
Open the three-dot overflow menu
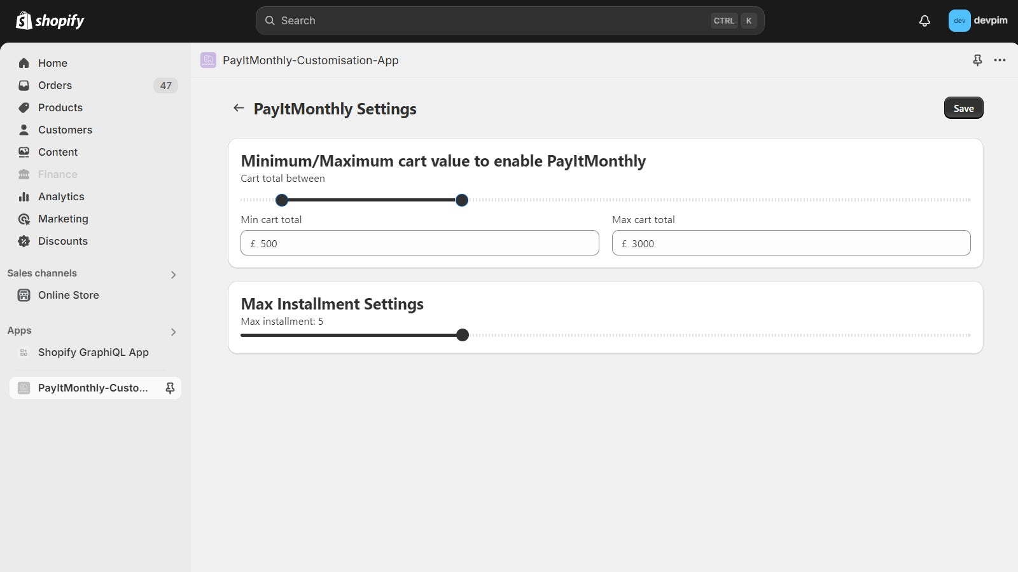tap(1000, 60)
